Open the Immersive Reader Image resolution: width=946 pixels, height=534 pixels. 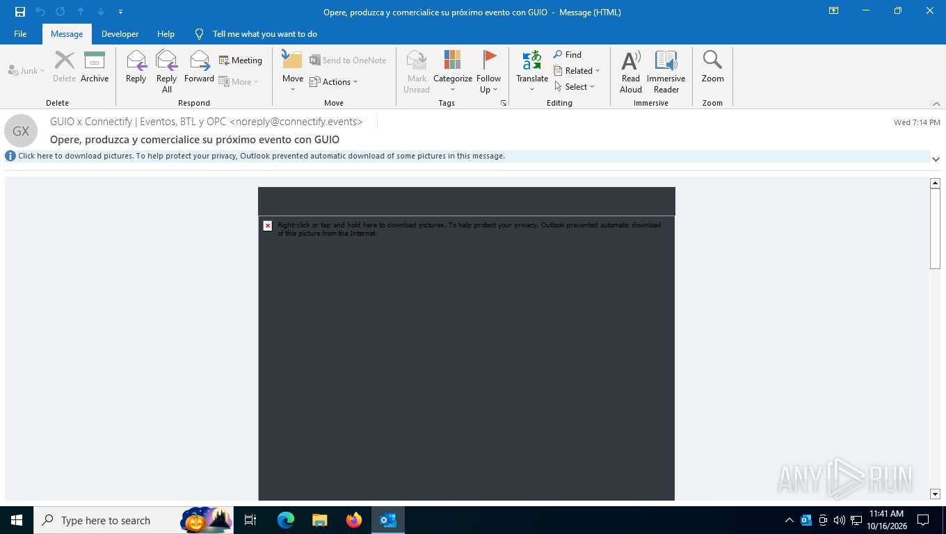click(666, 72)
